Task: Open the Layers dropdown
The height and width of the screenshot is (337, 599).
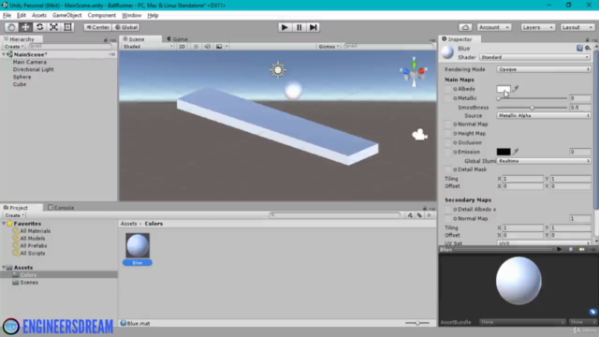Action: point(538,27)
